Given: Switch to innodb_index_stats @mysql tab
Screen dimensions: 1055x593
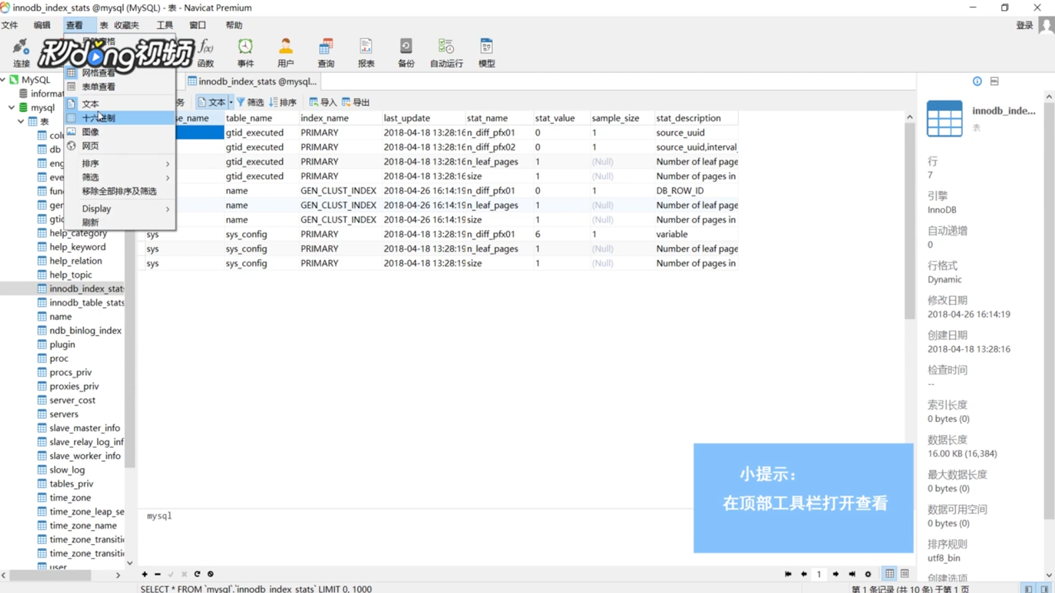Looking at the screenshot, I should [x=252, y=81].
